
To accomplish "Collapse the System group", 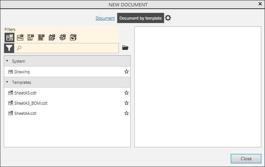I will click(x=7, y=61).
